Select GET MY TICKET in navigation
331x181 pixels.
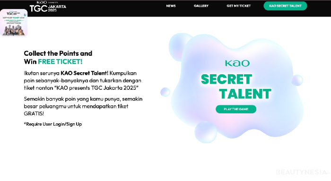coord(238,6)
